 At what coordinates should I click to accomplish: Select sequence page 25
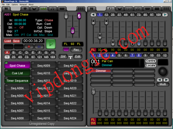pyautogui.click(x=14, y=57)
